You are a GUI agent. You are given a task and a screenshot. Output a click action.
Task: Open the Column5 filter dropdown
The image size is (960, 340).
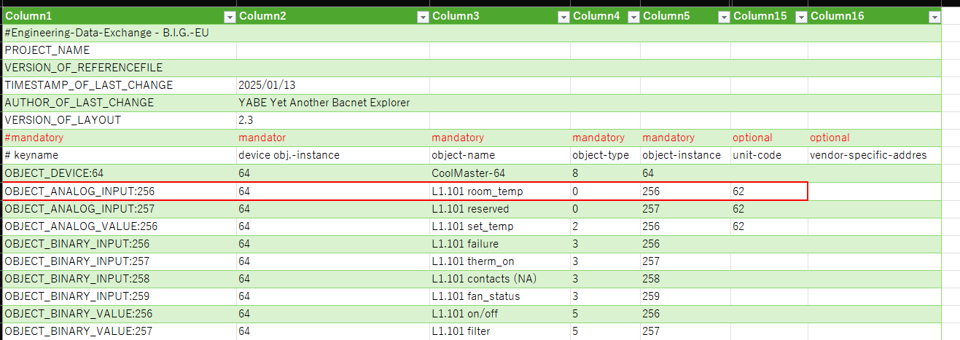coord(723,17)
